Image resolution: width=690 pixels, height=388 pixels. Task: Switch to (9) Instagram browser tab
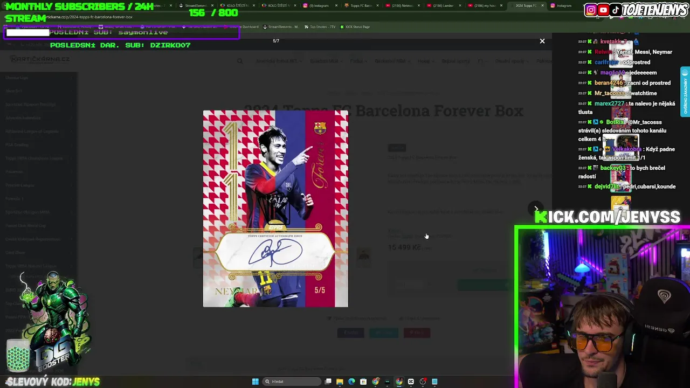(x=319, y=5)
